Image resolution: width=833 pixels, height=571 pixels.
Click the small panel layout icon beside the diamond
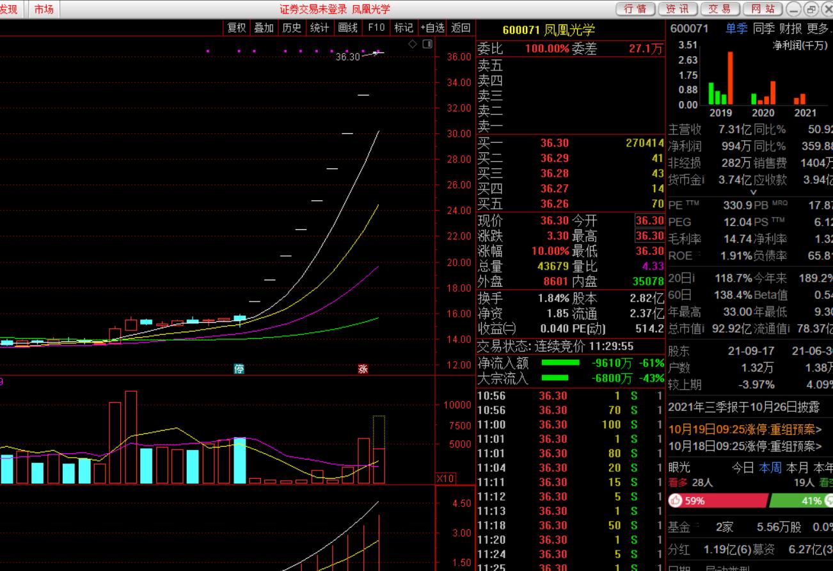[427, 44]
